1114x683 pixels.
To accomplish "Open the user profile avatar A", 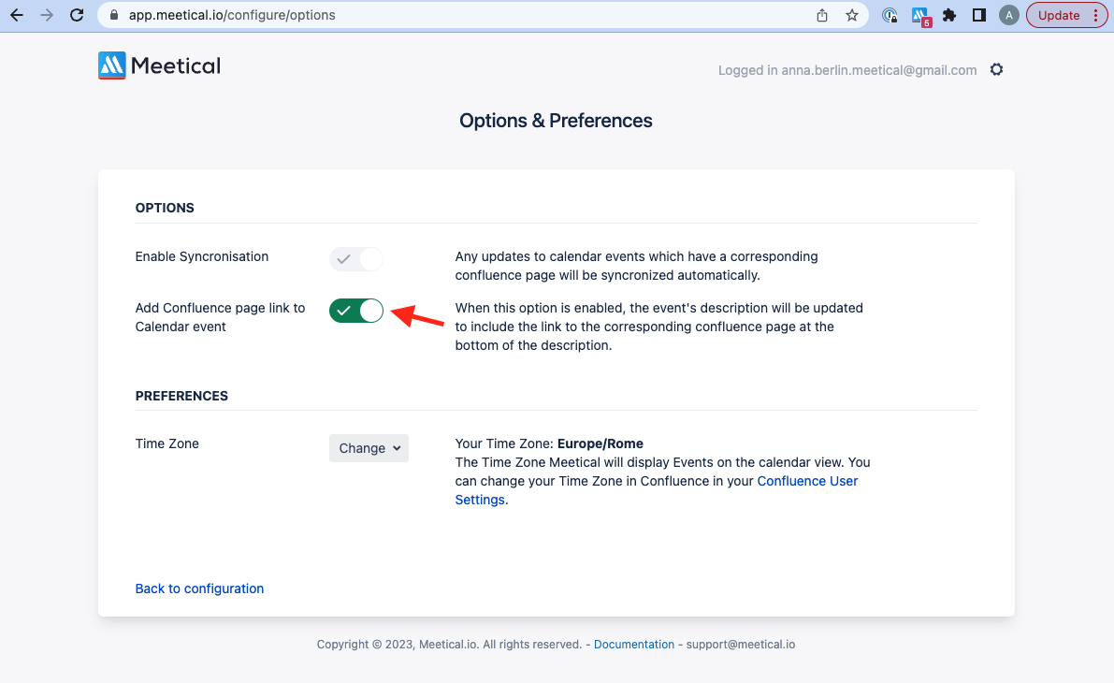I will click(x=1009, y=15).
